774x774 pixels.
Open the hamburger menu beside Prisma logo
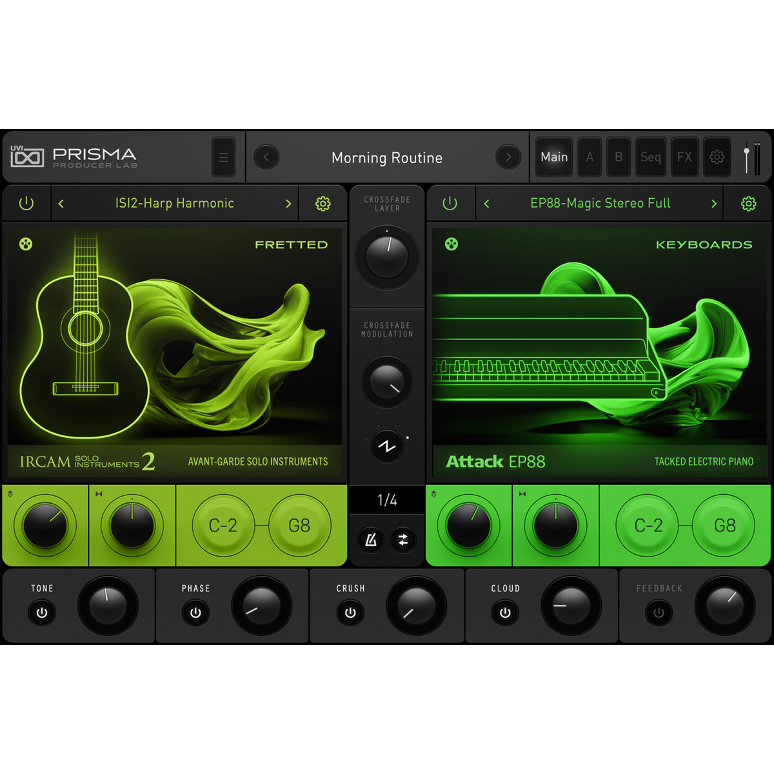(223, 157)
